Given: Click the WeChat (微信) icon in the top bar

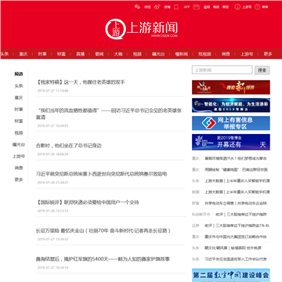Looking at the screenshot, I should [x=137, y=7].
